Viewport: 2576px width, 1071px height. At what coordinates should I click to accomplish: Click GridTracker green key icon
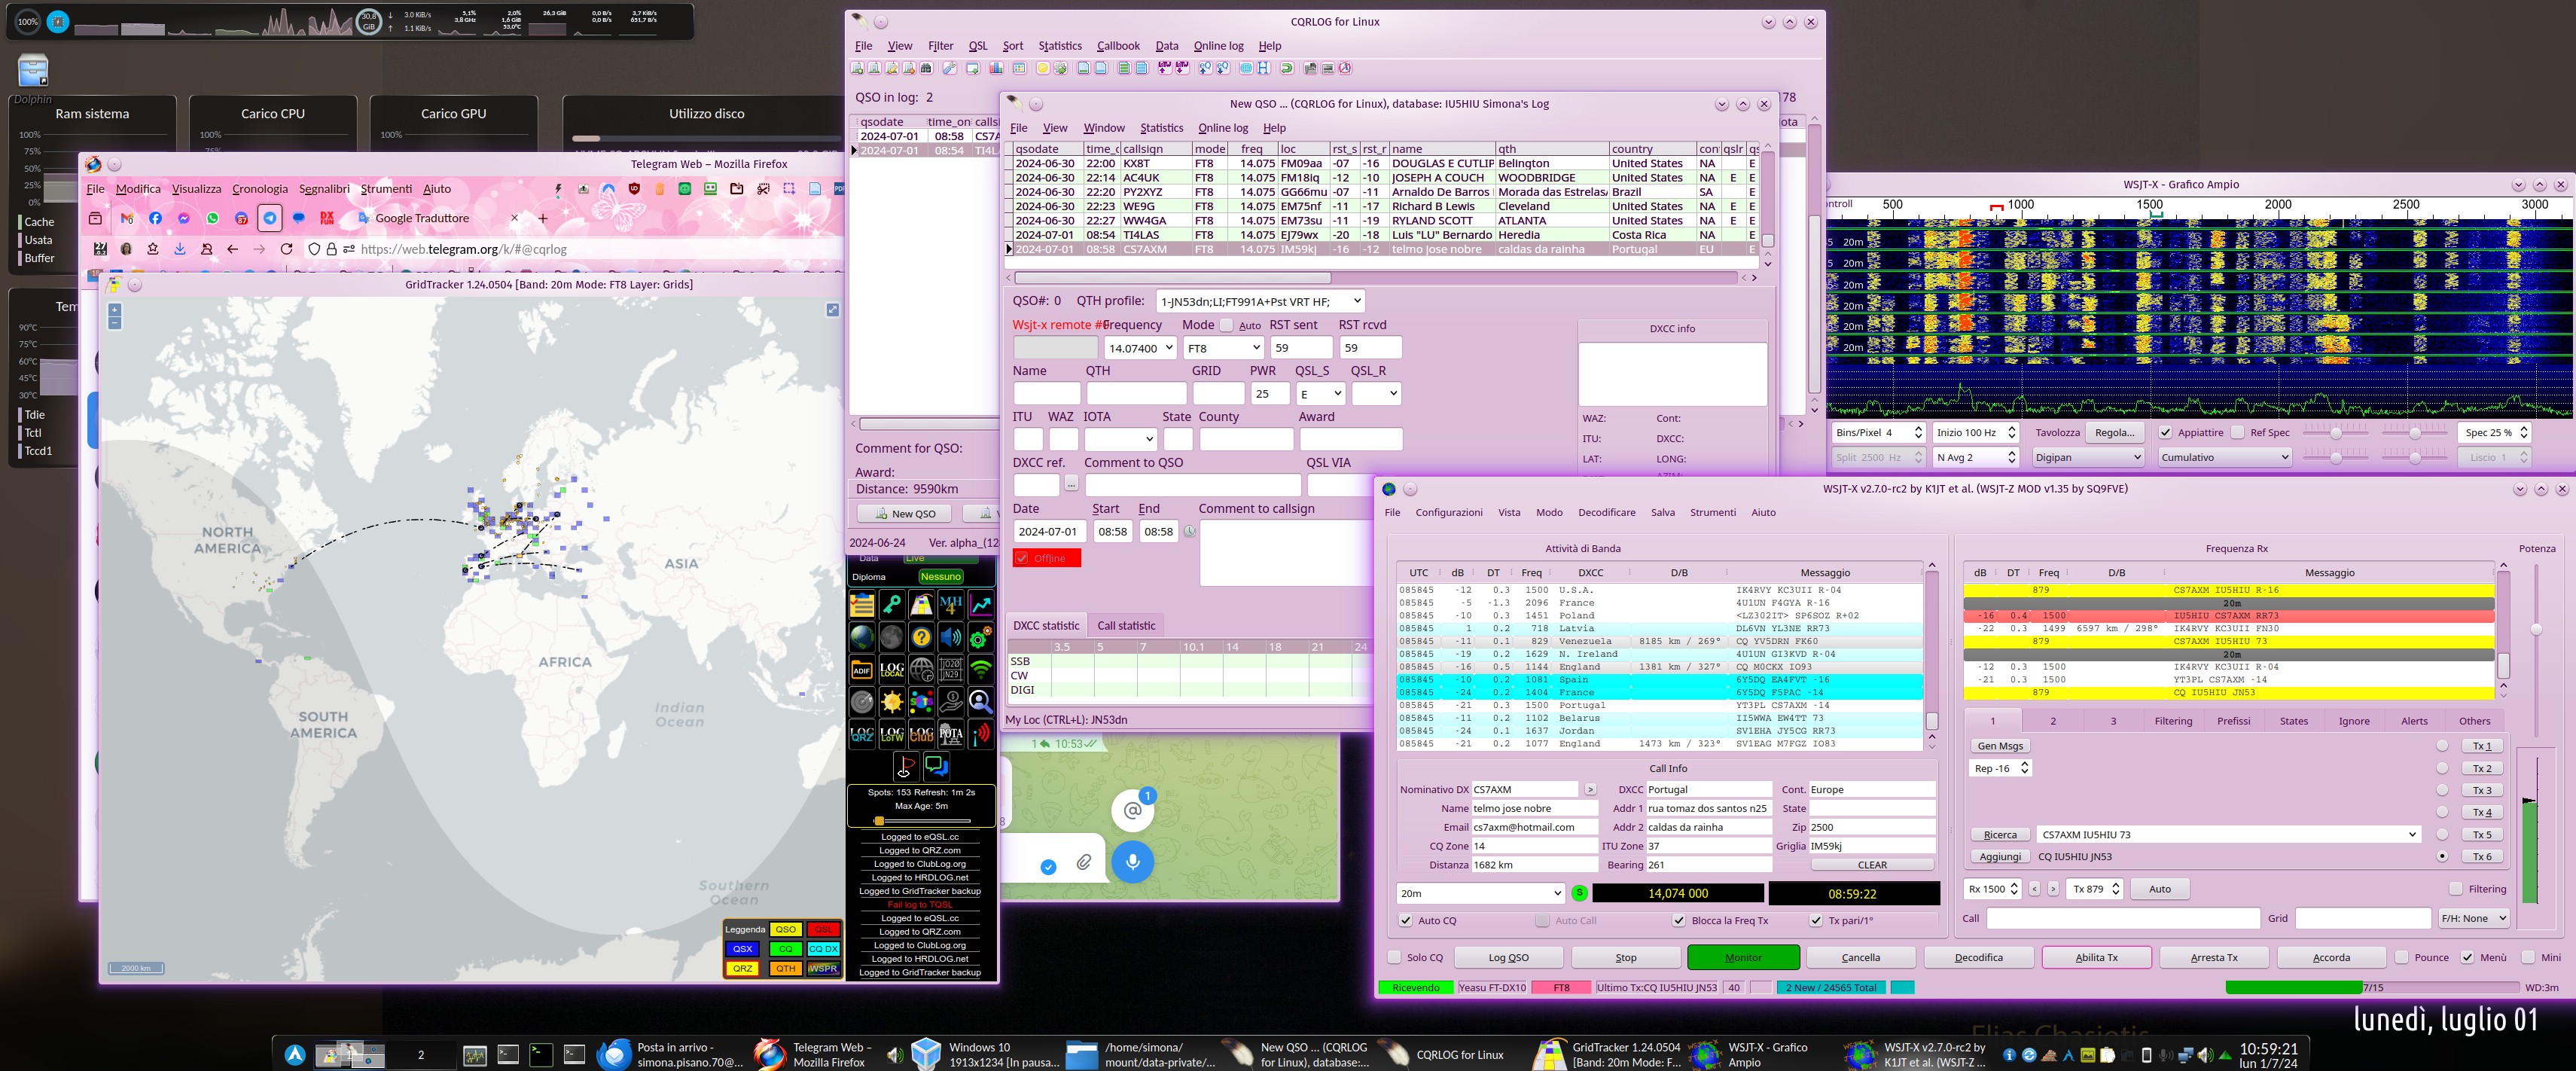point(892,604)
